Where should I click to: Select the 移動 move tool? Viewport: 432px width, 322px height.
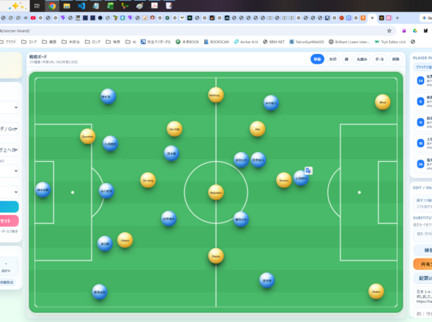[x=317, y=59]
